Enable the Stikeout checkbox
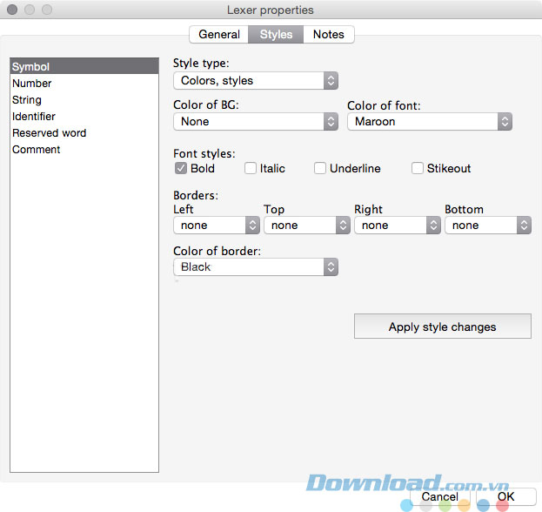 click(x=418, y=168)
